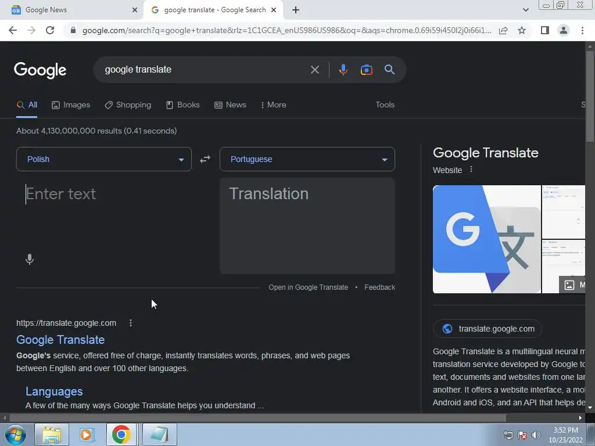Open Action Center flag tray icon
The width and height of the screenshot is (595, 446).
pyautogui.click(x=522, y=435)
